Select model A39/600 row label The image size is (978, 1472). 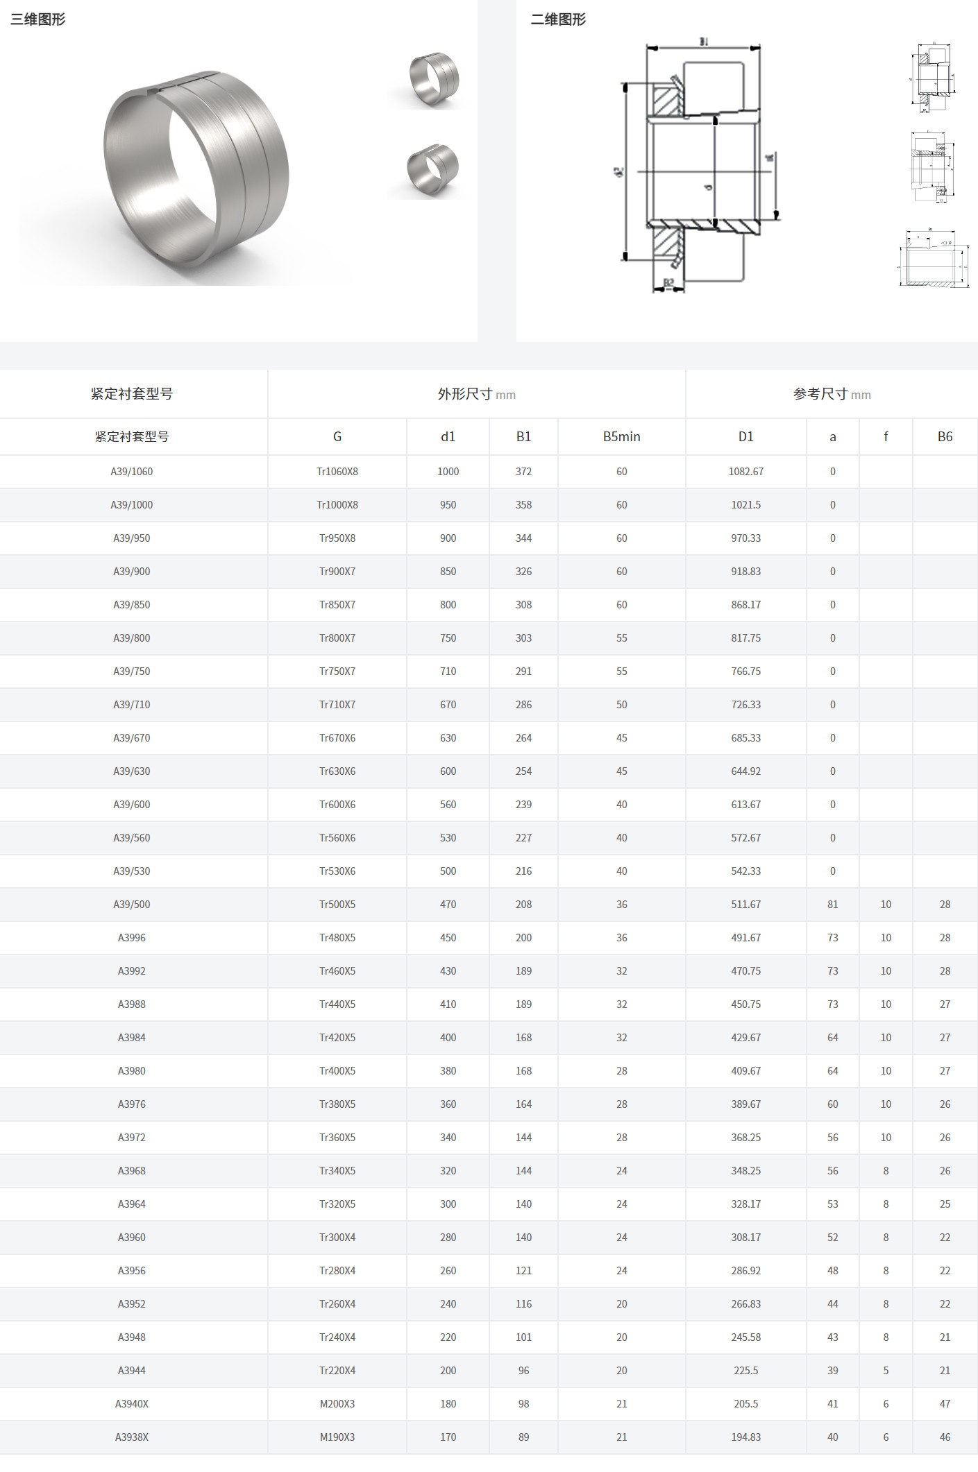tap(132, 805)
